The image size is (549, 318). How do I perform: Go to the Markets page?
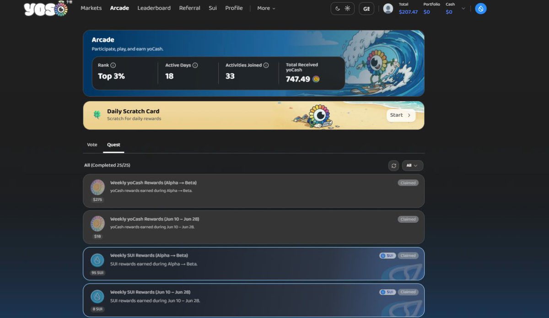click(91, 8)
